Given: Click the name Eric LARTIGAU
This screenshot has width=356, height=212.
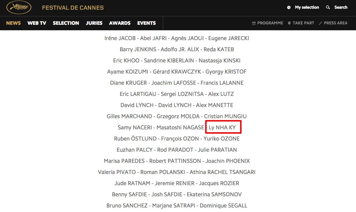Looking at the screenshot, I should click(x=138, y=94).
